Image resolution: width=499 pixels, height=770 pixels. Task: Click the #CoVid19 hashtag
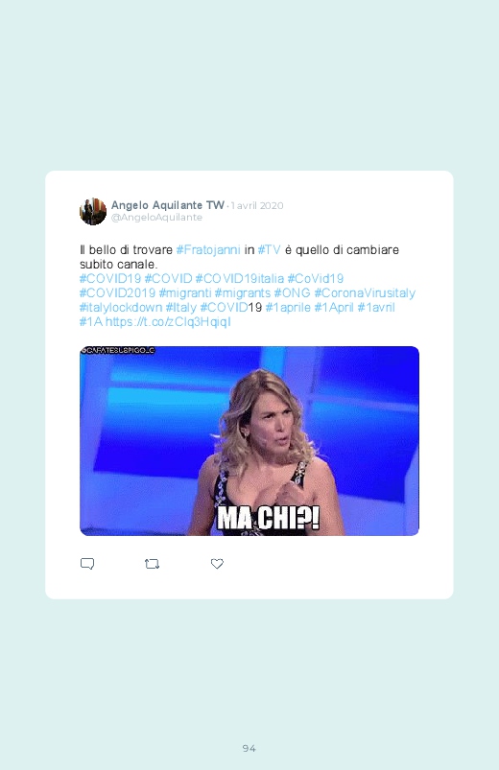click(316, 278)
